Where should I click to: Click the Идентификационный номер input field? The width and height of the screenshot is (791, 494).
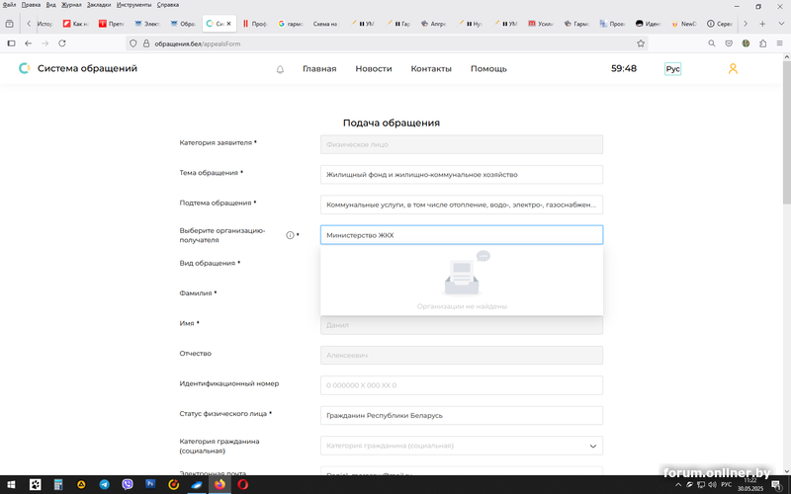pyautogui.click(x=462, y=385)
